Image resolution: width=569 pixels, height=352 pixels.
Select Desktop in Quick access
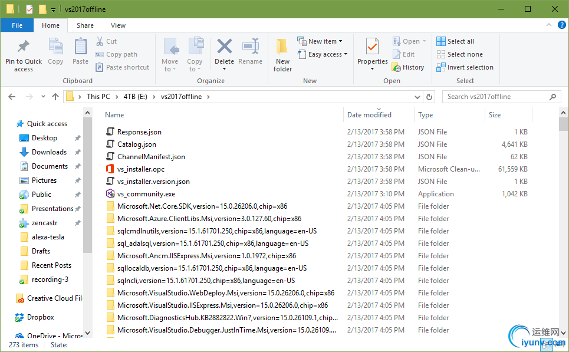pos(39,138)
